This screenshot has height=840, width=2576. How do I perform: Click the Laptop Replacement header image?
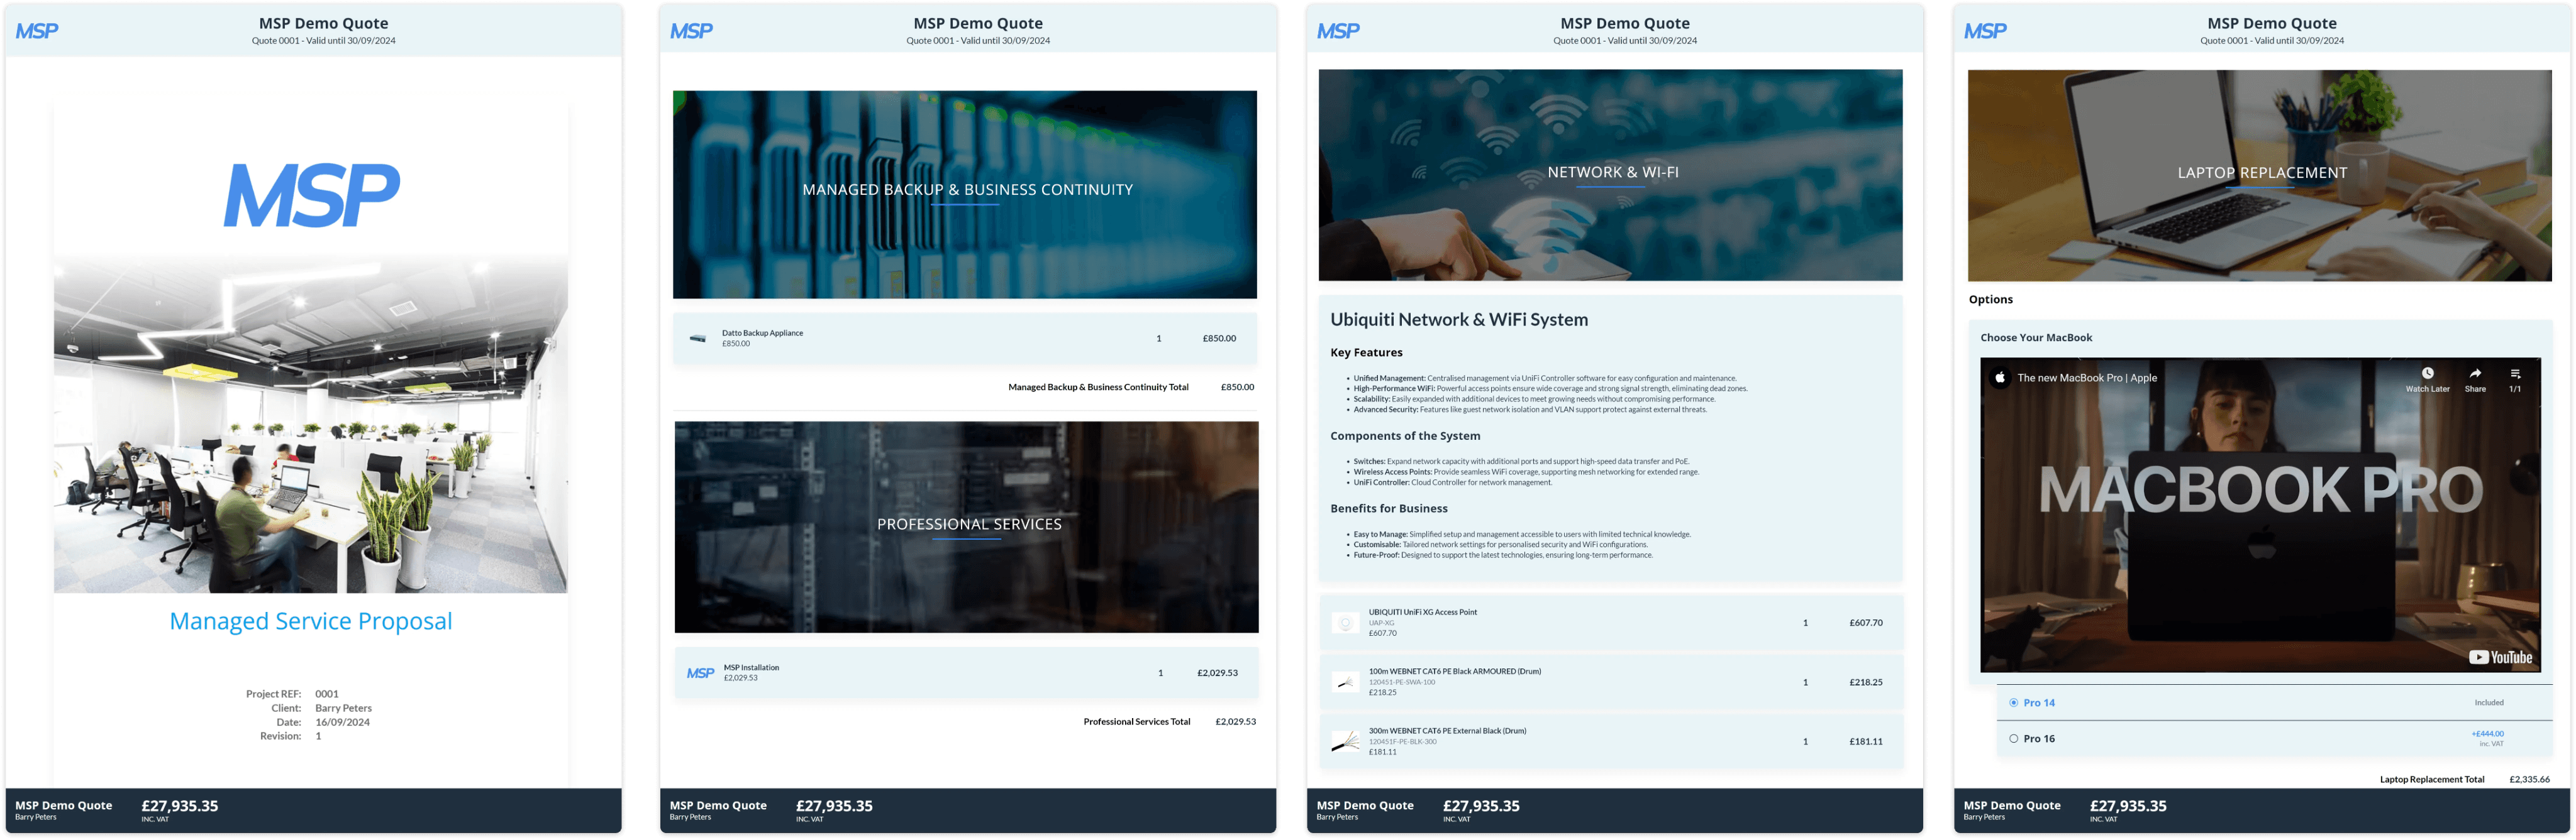tap(2262, 175)
